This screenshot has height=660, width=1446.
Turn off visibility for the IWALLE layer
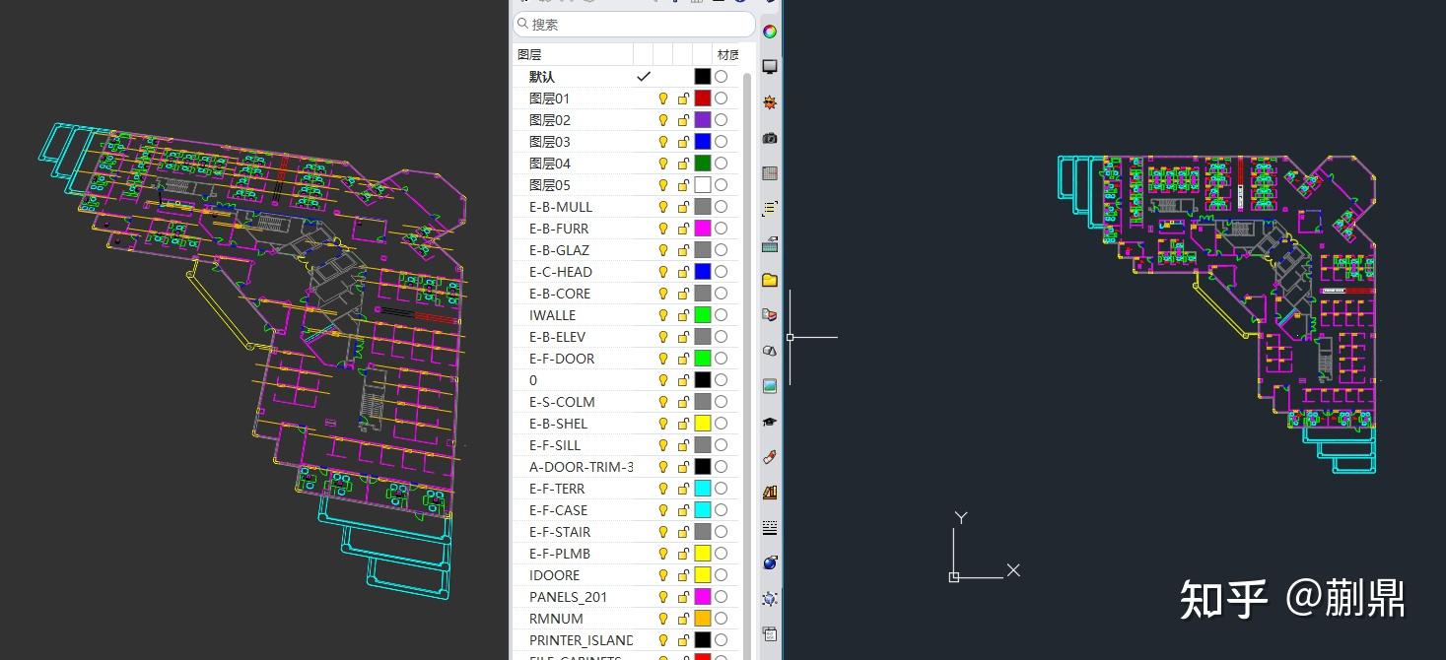[x=662, y=314]
